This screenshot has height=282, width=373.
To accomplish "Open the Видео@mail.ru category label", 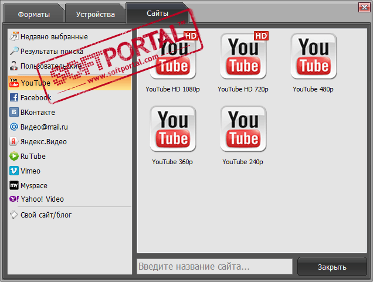I will pyautogui.click(x=44, y=127).
